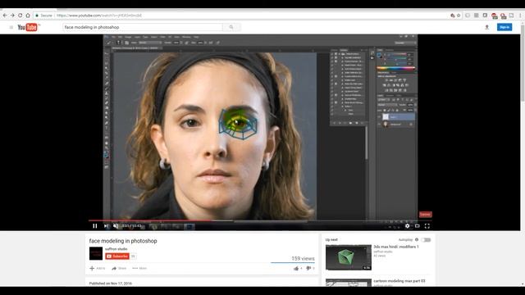Open the '3ds max hindi :modifiers 1' title
The height and width of the screenshot is (295, 525).
coord(396,247)
